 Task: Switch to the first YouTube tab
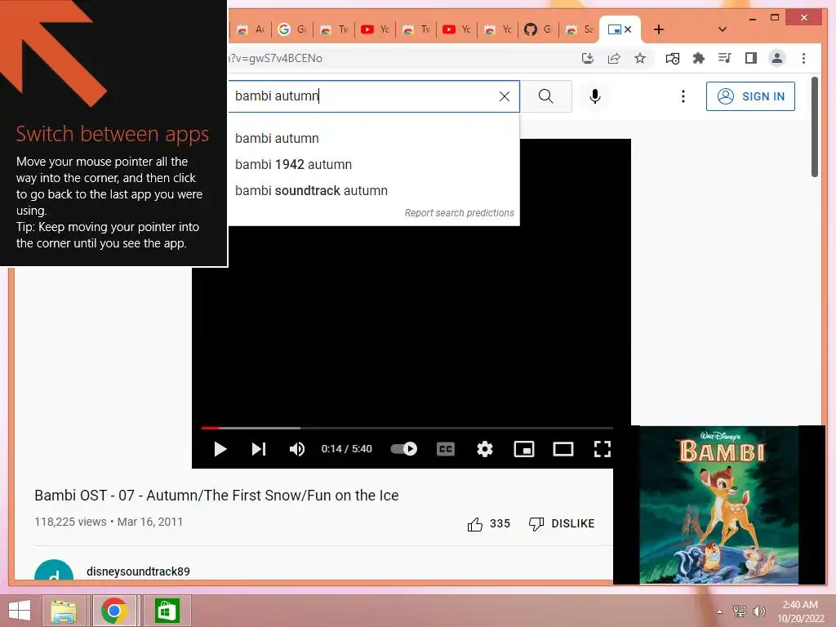click(374, 29)
